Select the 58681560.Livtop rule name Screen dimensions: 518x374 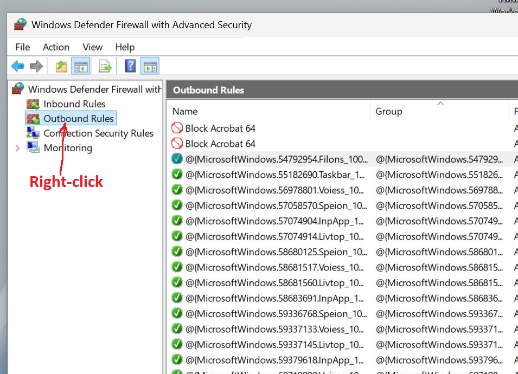pos(274,283)
